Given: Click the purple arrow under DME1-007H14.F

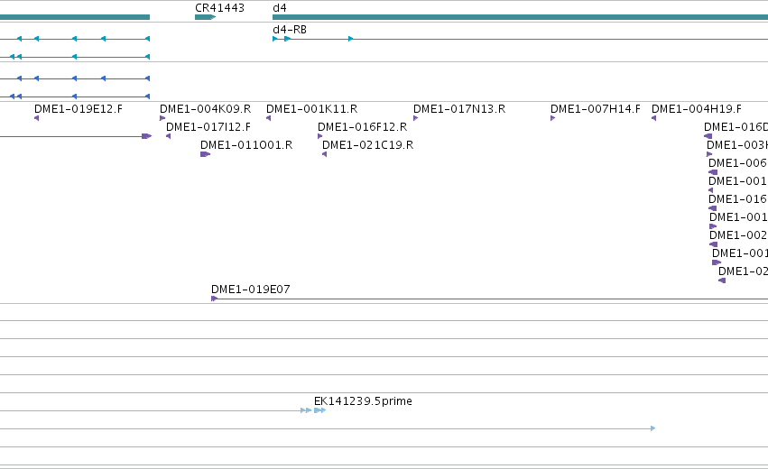Looking at the screenshot, I should coord(553,118).
